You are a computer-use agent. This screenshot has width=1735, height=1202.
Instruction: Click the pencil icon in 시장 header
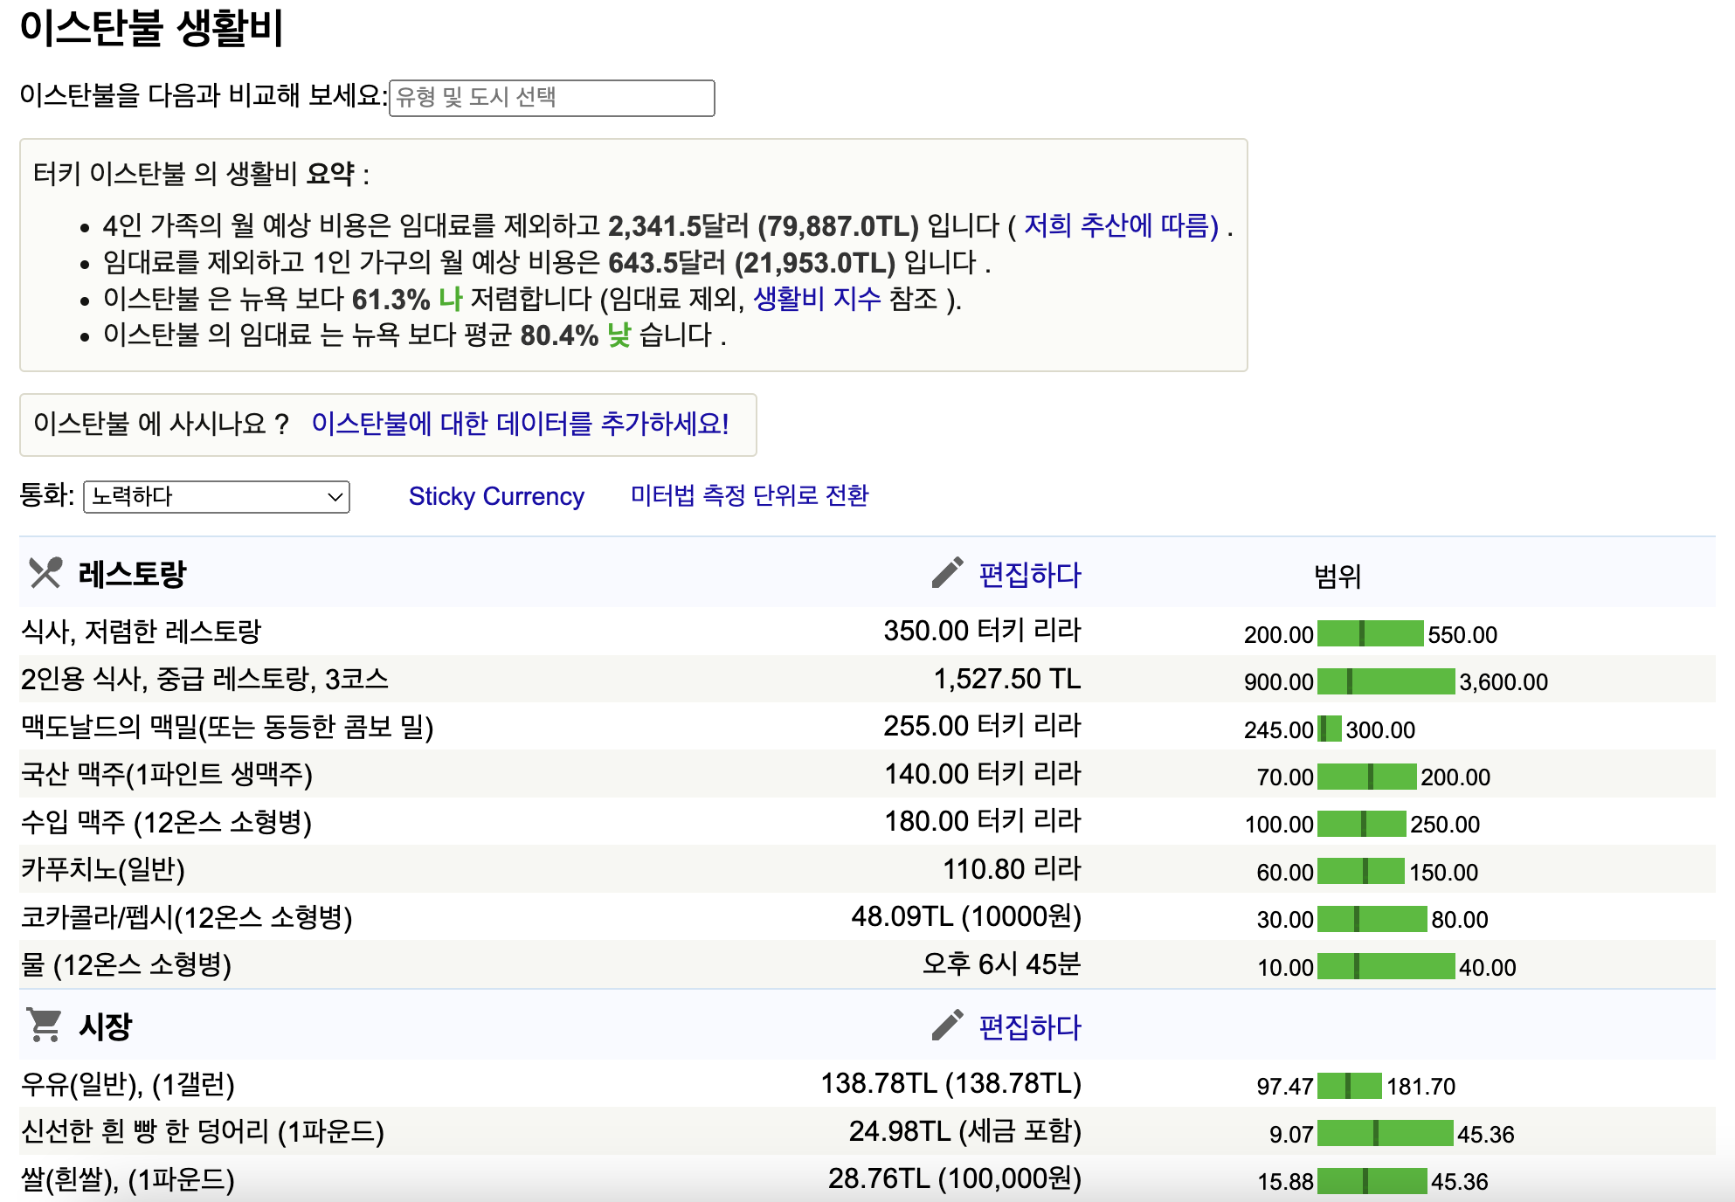pyautogui.click(x=947, y=1026)
